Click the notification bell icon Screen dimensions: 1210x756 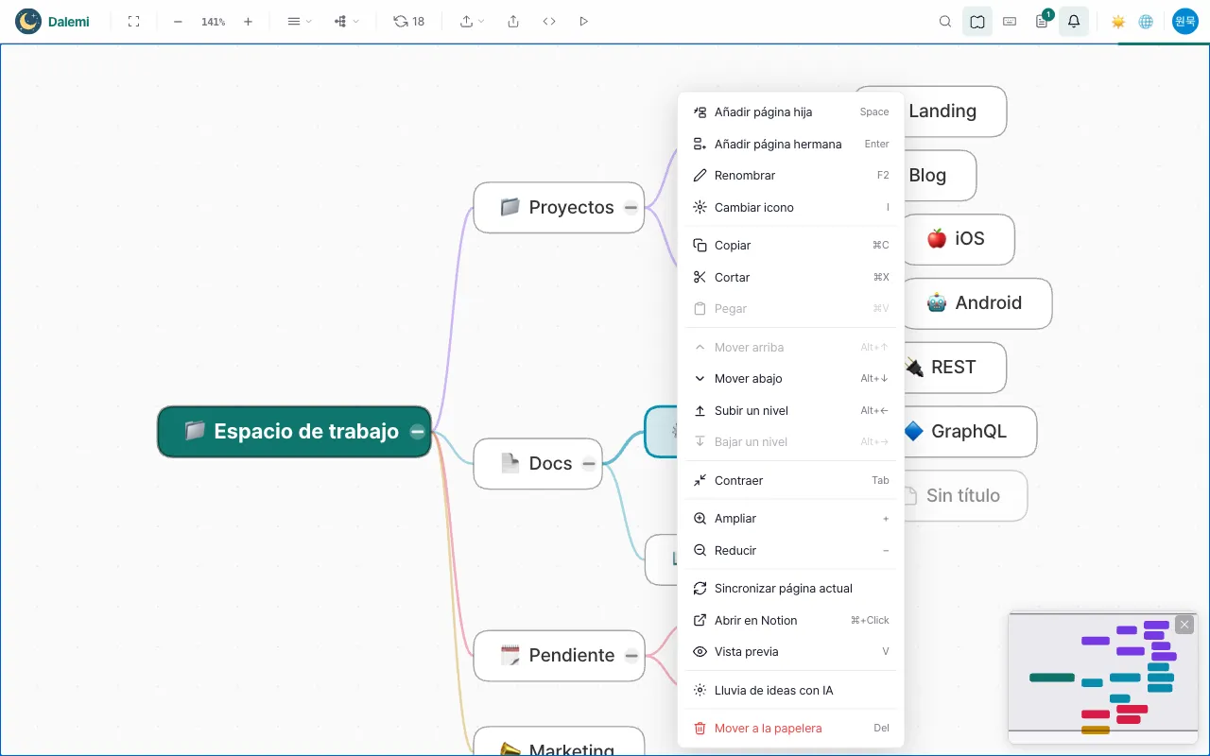pos(1074,21)
